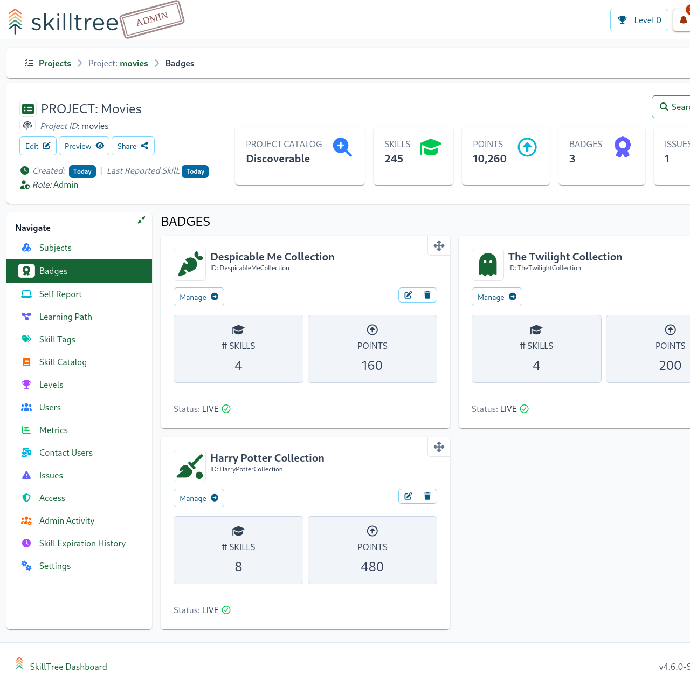The image size is (690, 686).
Task: Manage Harry Potter Collection badge
Action: [198, 498]
